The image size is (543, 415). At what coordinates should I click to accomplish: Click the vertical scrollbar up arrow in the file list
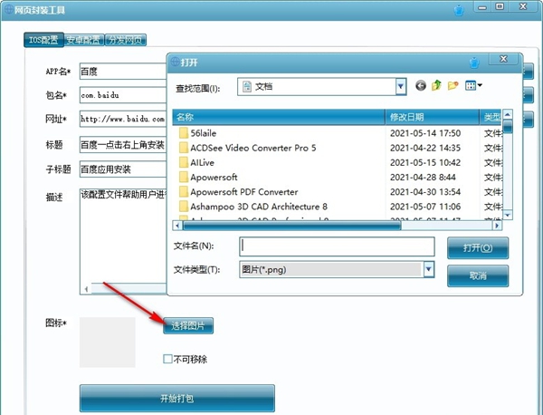click(508, 114)
